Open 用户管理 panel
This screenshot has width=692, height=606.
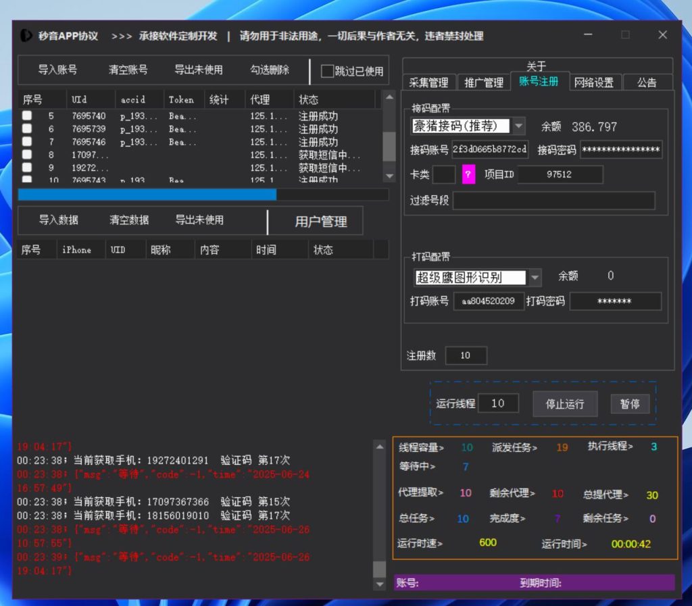[320, 222]
